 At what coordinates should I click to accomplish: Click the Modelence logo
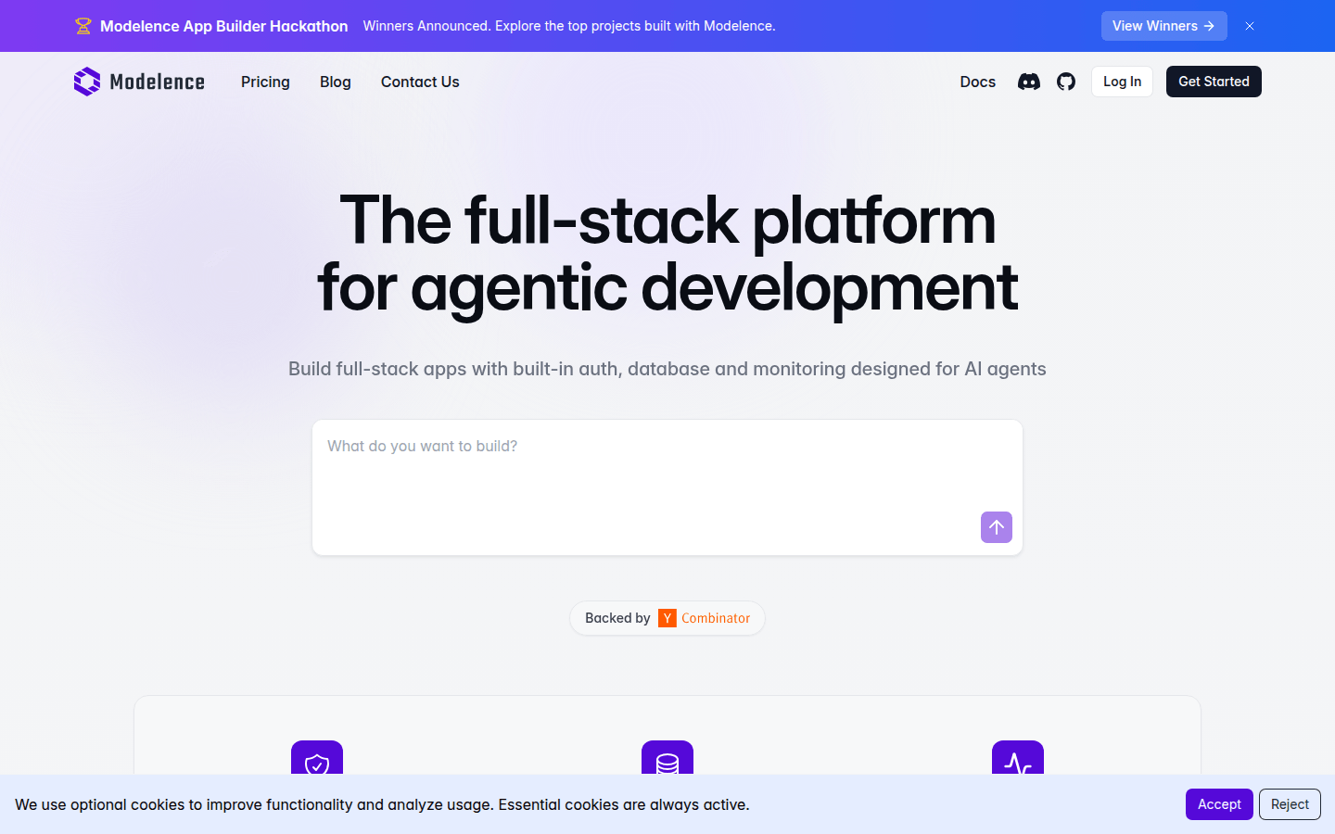pyautogui.click(x=137, y=82)
